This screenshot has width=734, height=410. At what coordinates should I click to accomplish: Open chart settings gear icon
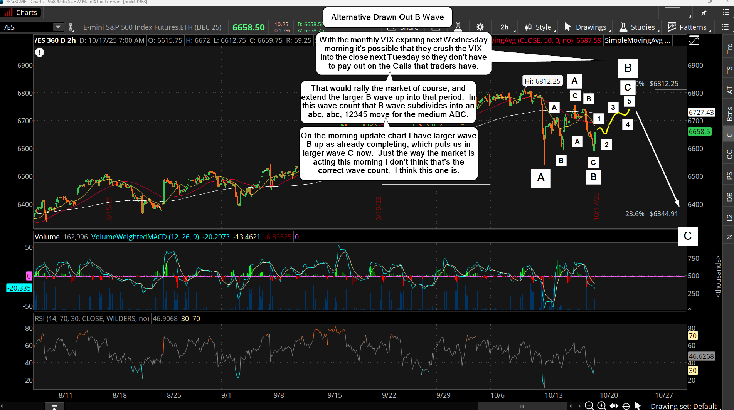(480, 27)
